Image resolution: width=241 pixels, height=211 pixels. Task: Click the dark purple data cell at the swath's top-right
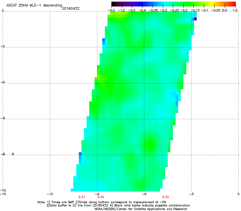click(x=195, y=19)
